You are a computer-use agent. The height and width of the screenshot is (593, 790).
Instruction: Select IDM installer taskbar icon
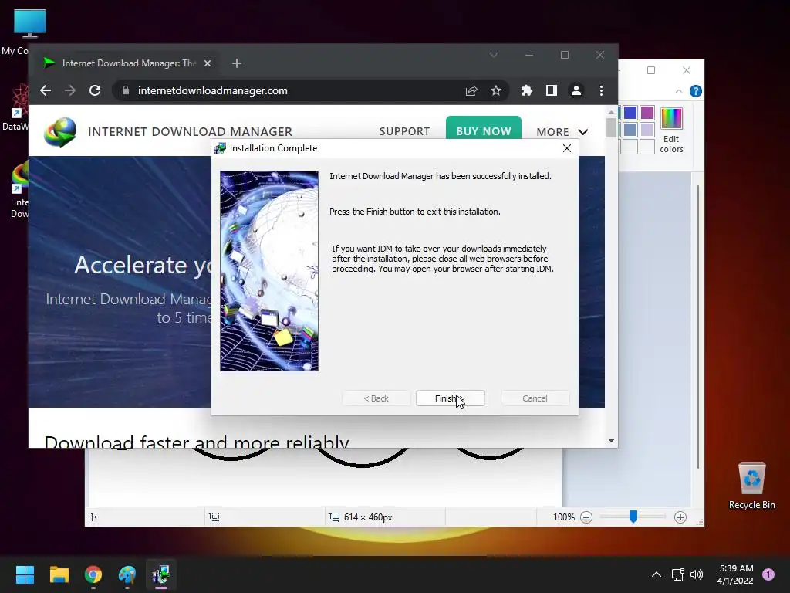pos(161,574)
